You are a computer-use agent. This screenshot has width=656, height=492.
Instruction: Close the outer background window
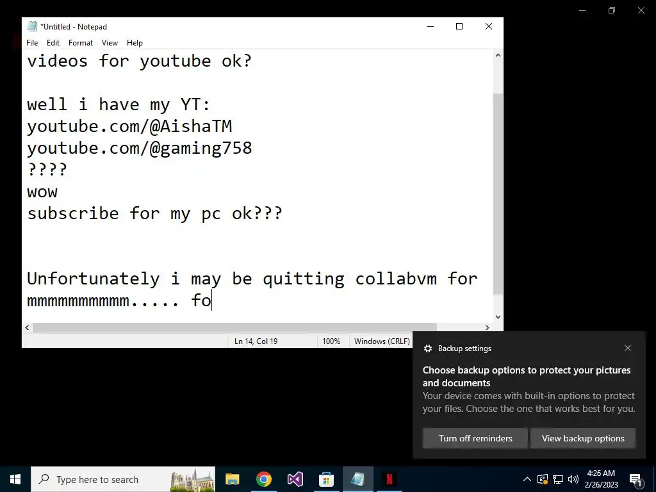pos(641,10)
